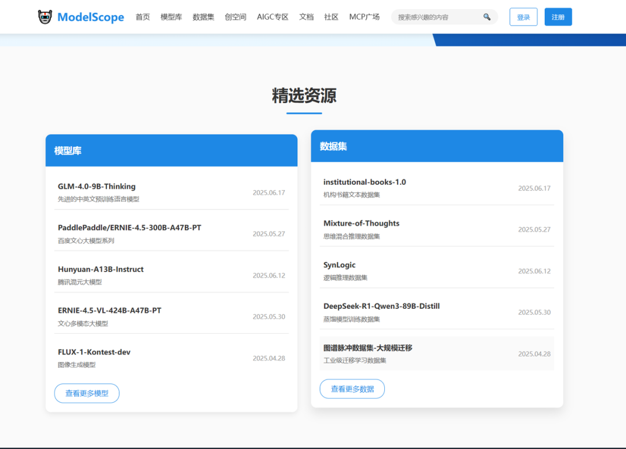626x449 pixels.
Task: Click the text 机构书籍文本数据集
Action: point(351,195)
